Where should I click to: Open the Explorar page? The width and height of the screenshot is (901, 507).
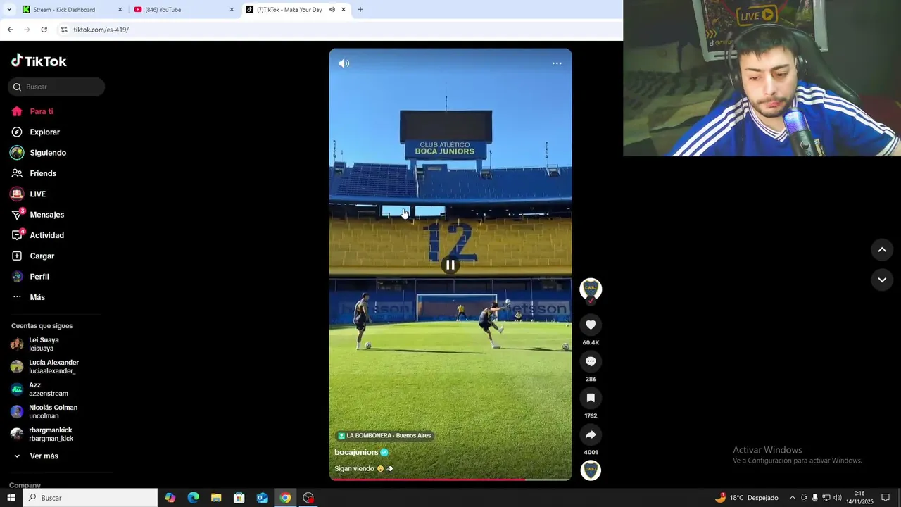(35, 132)
